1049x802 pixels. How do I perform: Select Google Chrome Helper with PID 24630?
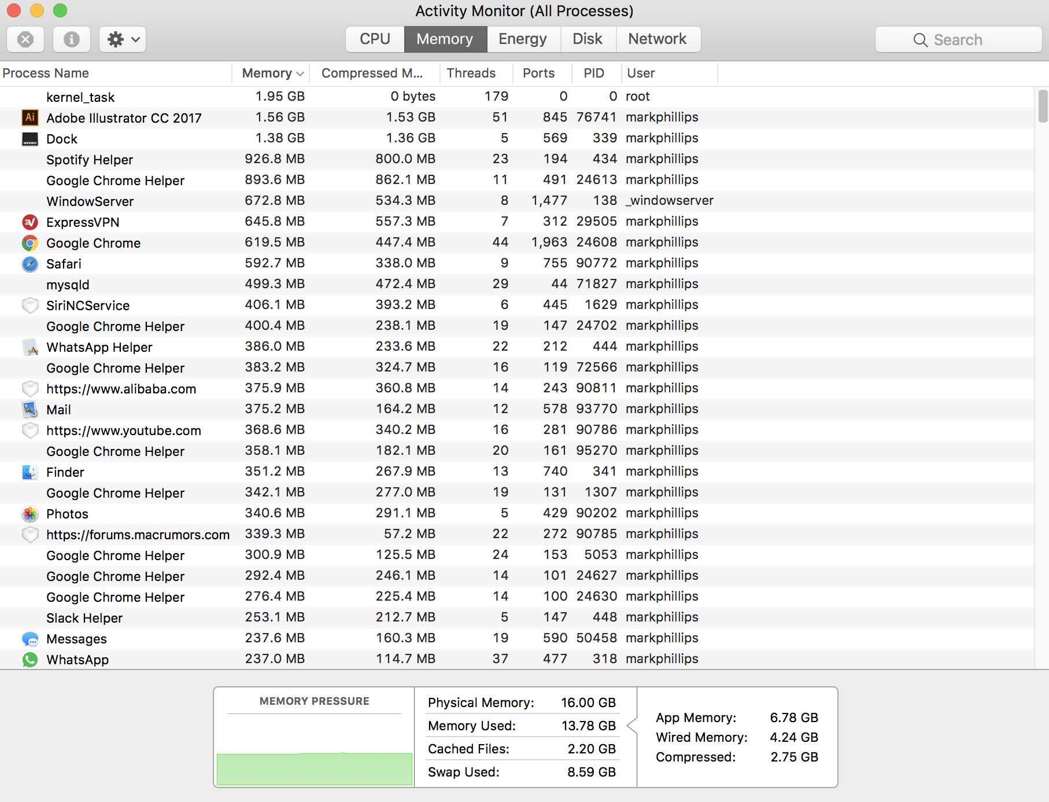(x=517, y=597)
